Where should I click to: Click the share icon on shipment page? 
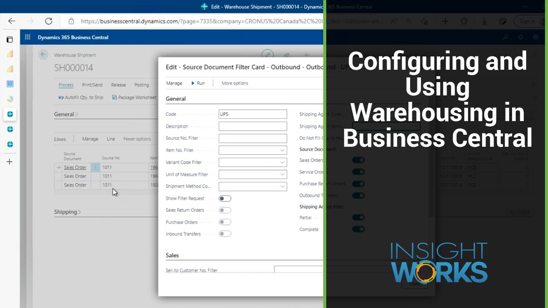287,55
